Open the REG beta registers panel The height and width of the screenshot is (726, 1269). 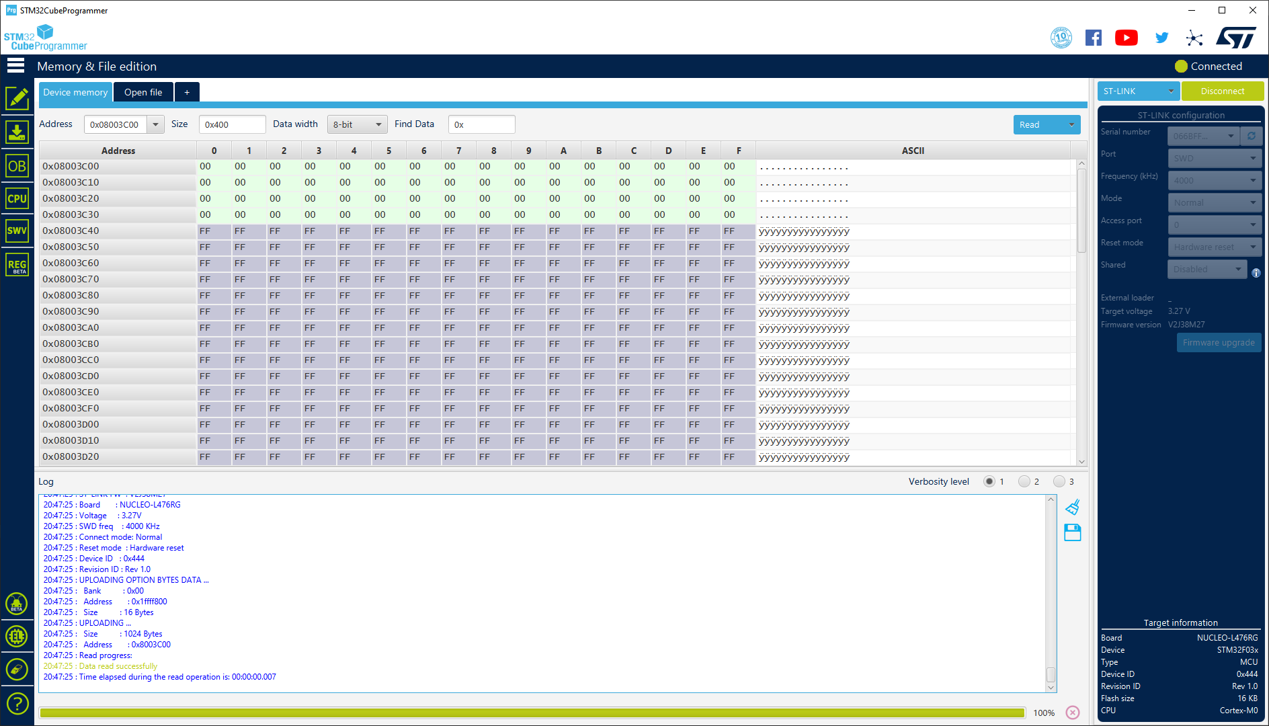17,265
